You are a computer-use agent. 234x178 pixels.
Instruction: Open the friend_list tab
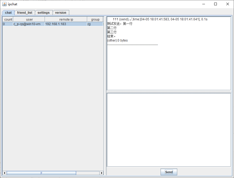click(x=25, y=13)
